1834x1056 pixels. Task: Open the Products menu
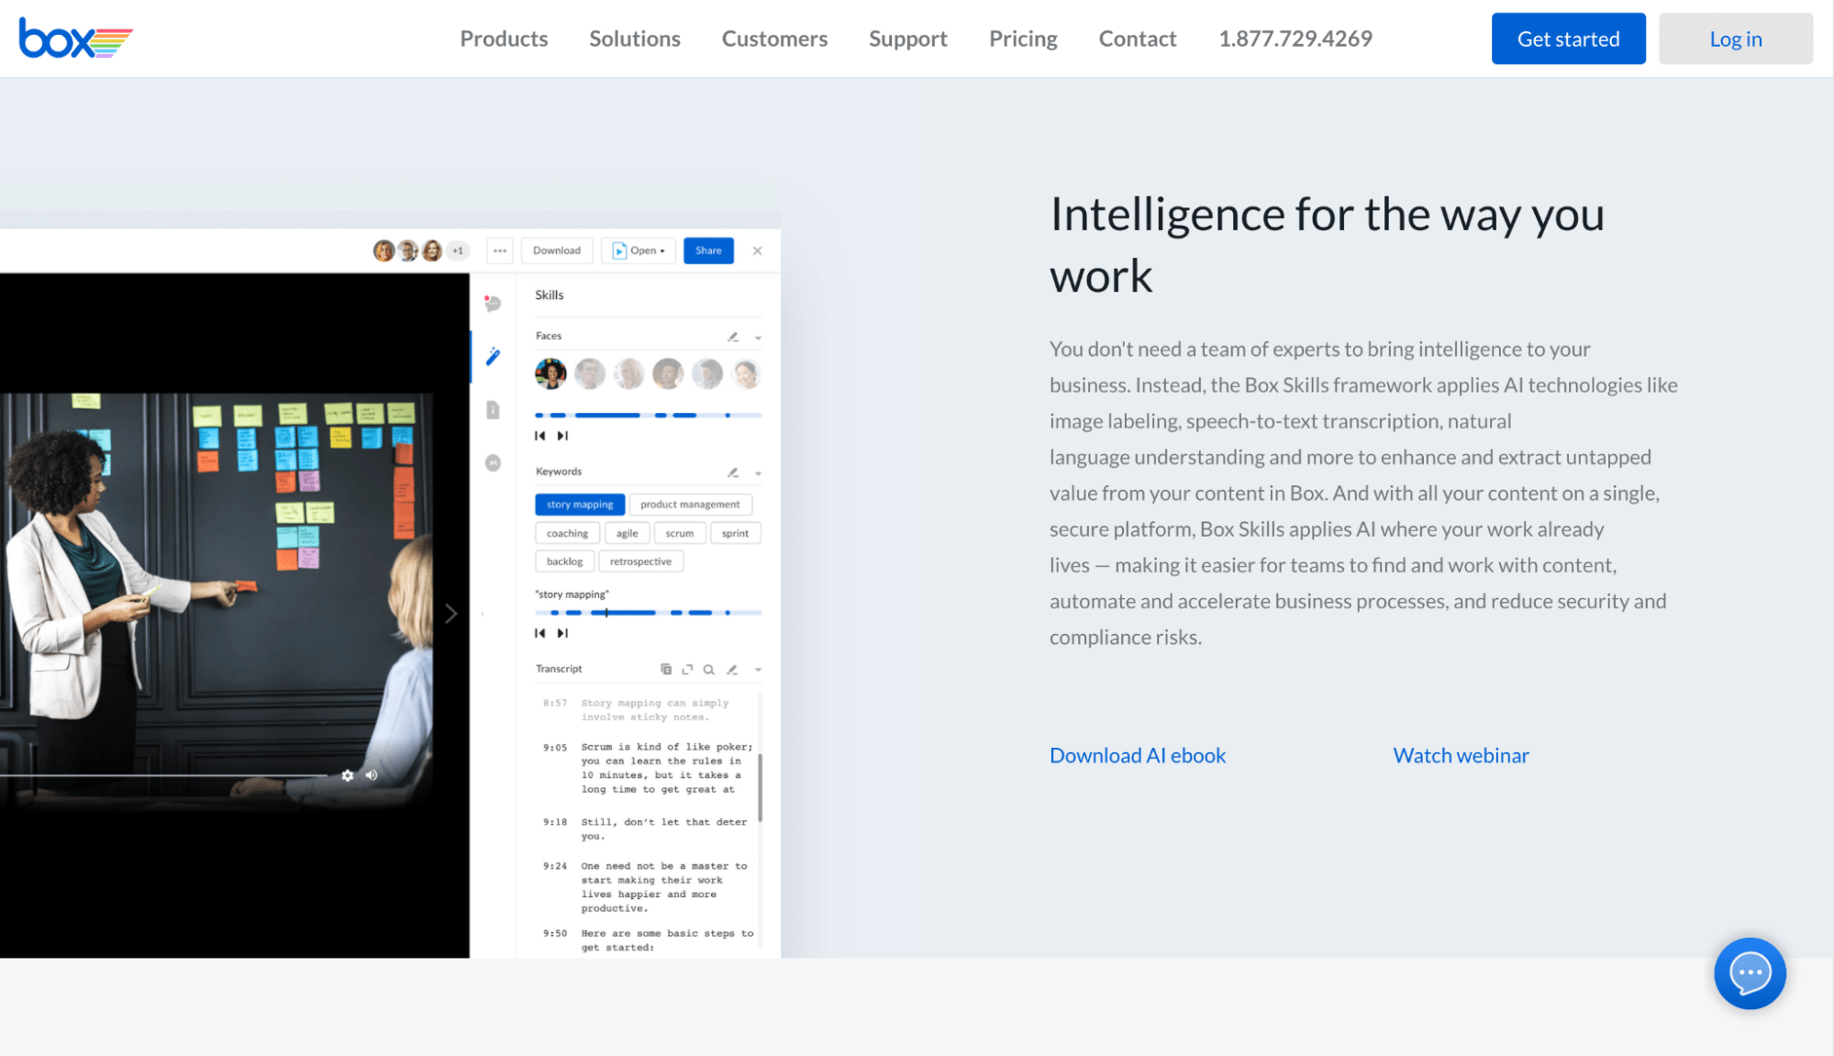click(x=504, y=39)
